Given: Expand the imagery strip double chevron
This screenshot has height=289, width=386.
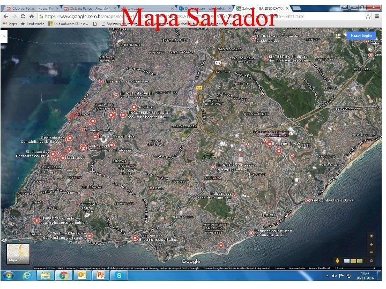Looking at the screenshot, I should (x=371, y=261).
